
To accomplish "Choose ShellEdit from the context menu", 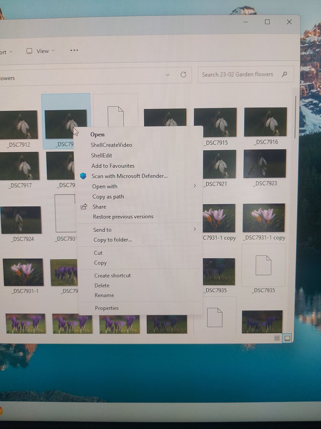I will (x=102, y=155).
